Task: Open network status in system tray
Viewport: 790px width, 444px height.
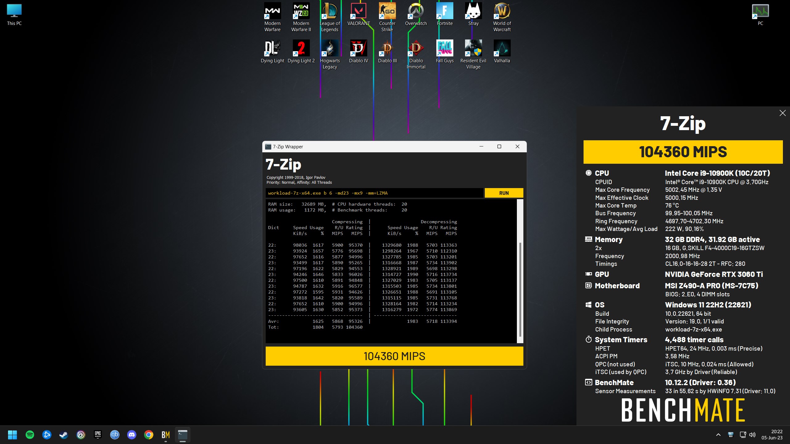Action: coord(742,435)
